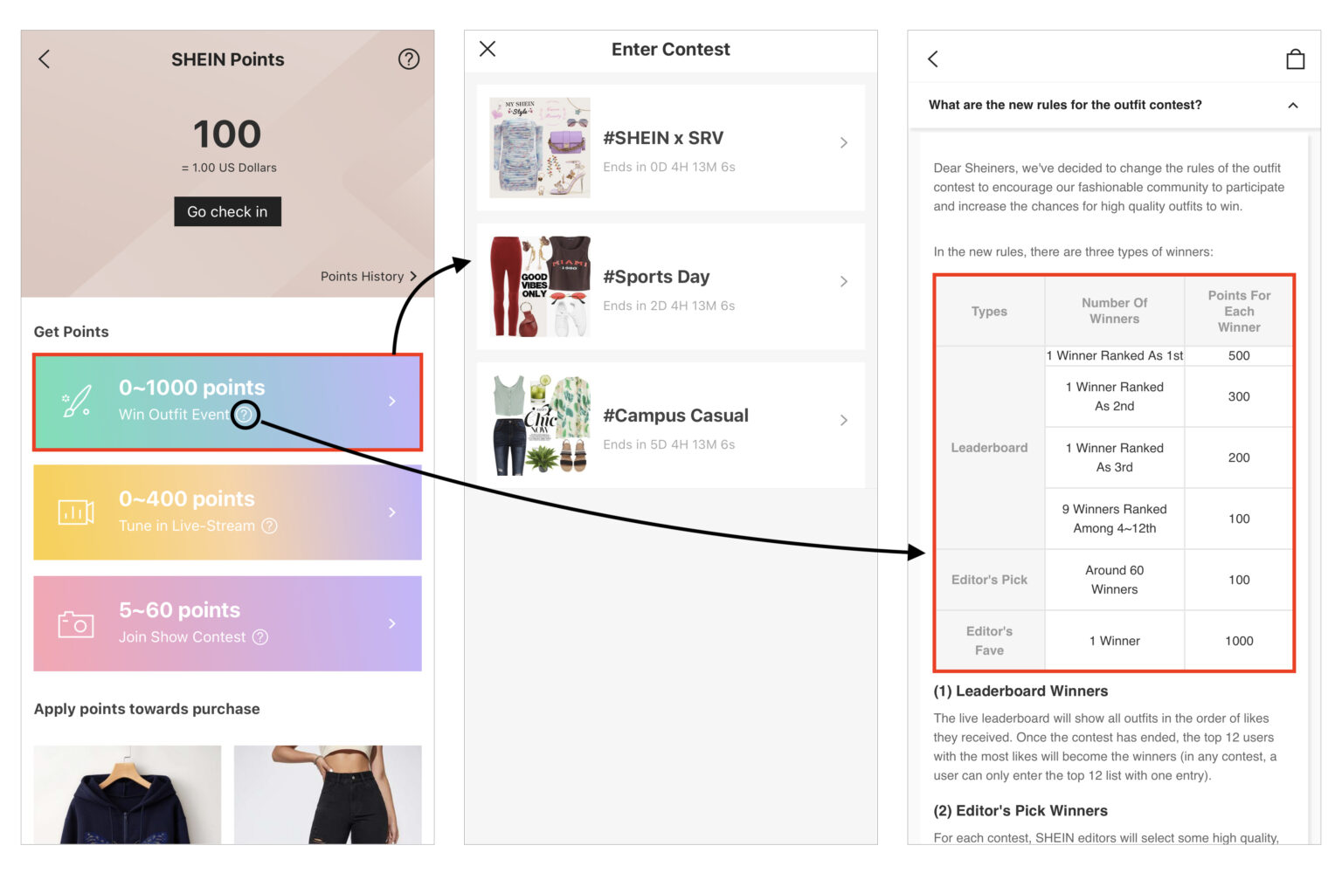
Task: Select the #SHEIN x SRV contest
Action: tap(670, 148)
